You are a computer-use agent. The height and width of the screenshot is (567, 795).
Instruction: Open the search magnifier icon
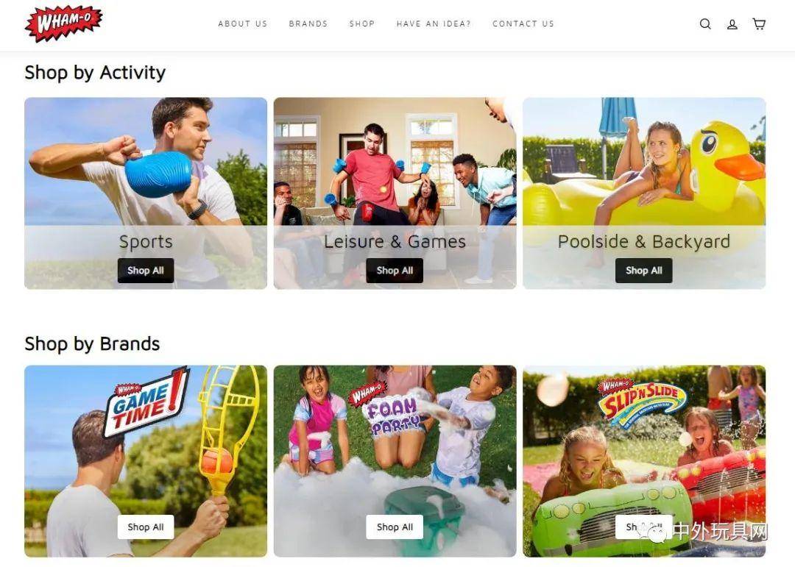(x=705, y=24)
